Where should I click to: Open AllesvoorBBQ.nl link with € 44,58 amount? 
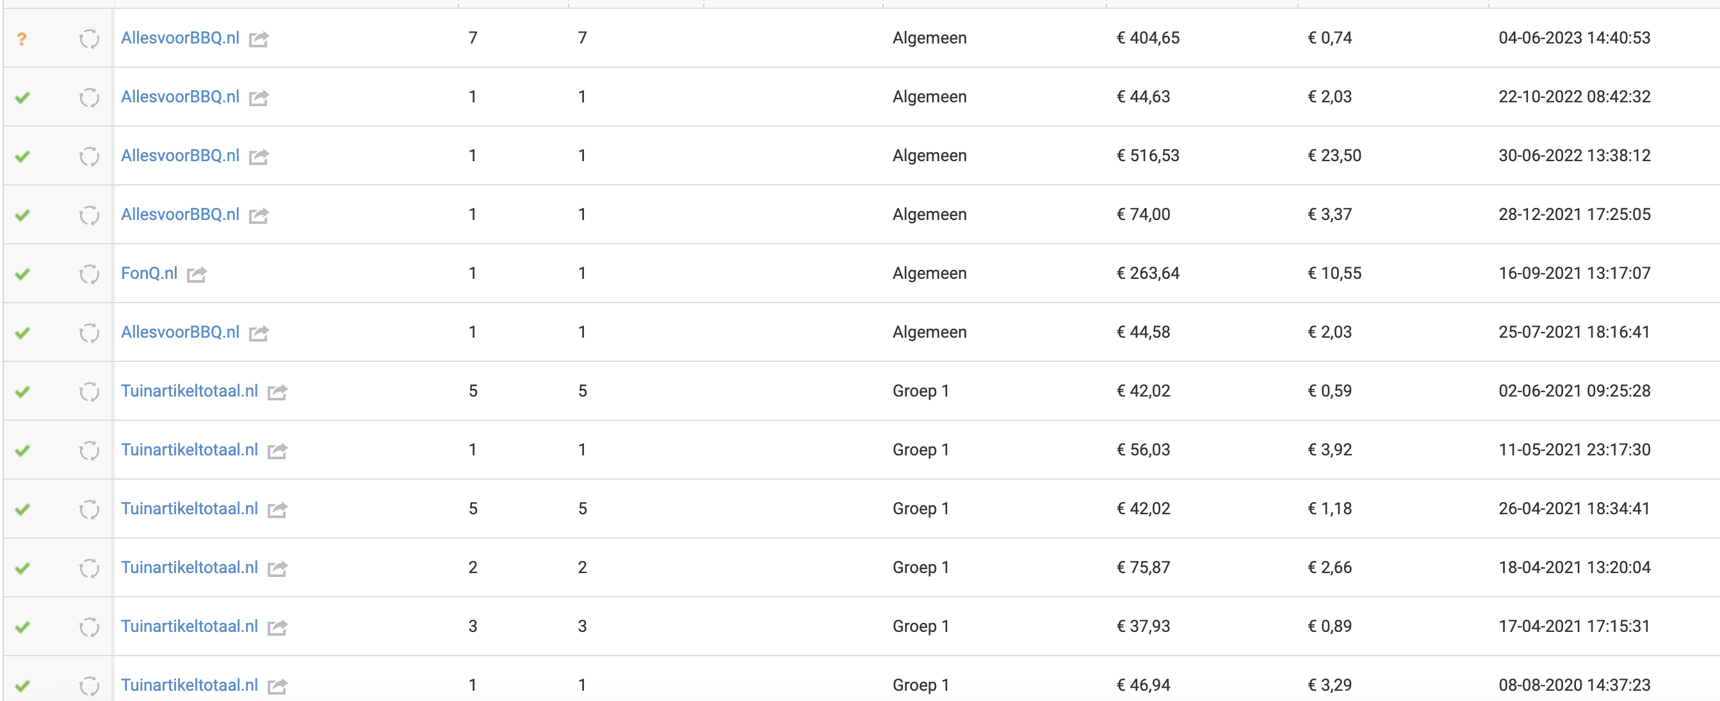pos(179,332)
